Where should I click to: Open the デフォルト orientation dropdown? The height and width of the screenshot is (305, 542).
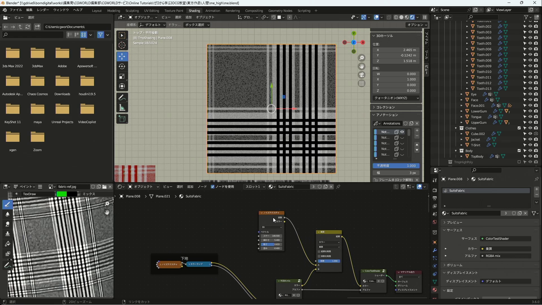click(x=152, y=25)
